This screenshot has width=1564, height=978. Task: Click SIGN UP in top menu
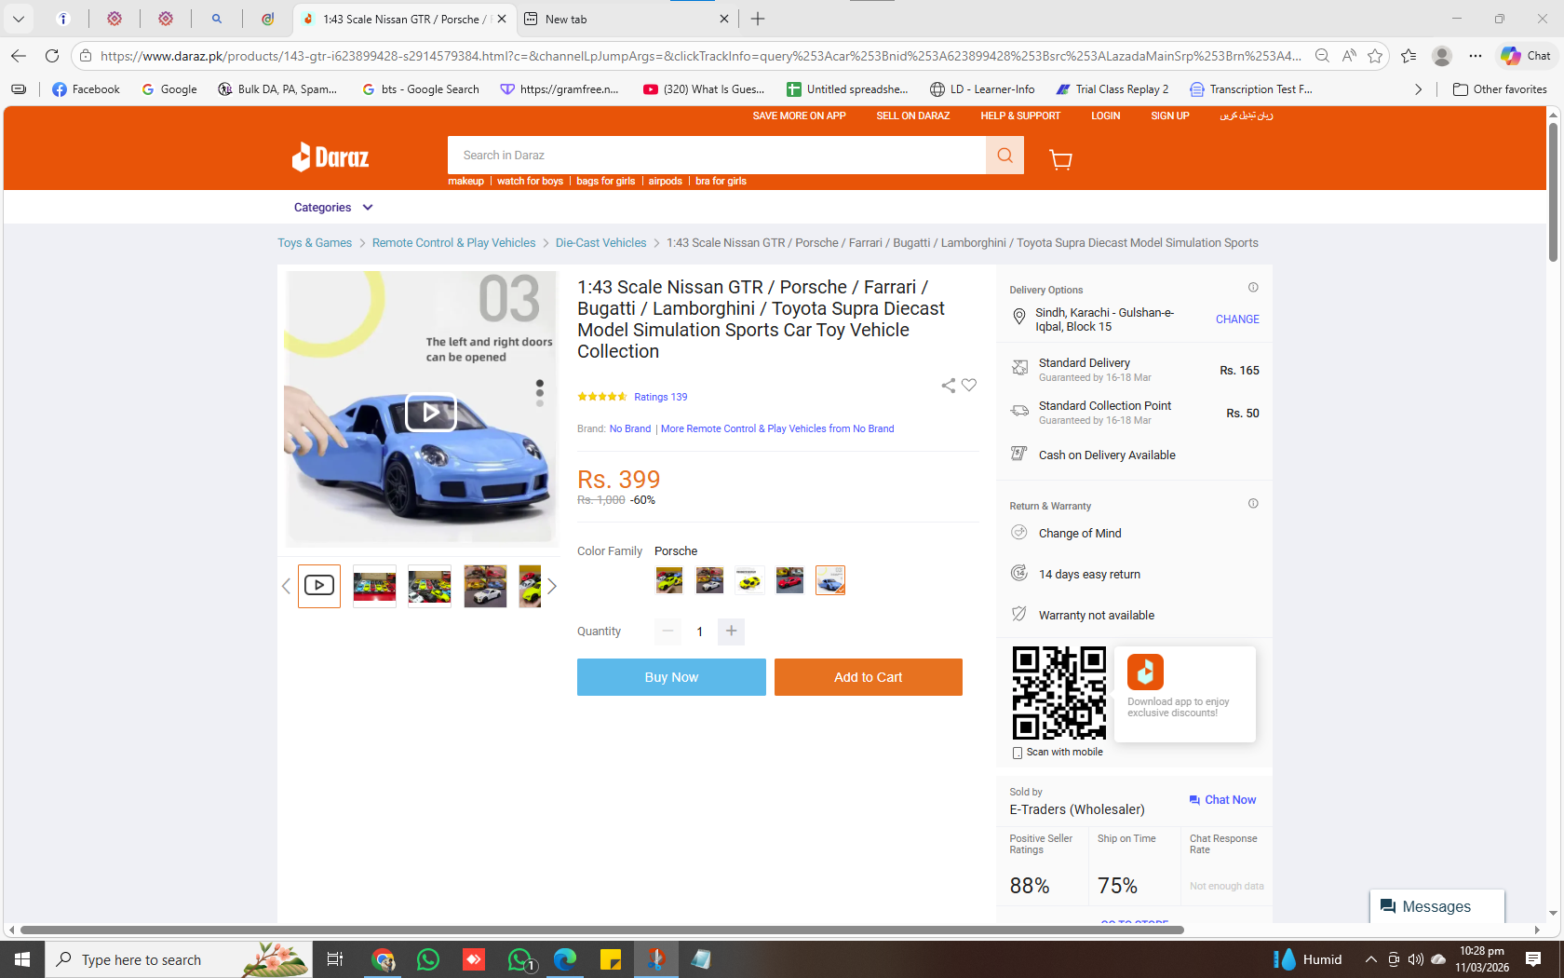tap(1169, 116)
